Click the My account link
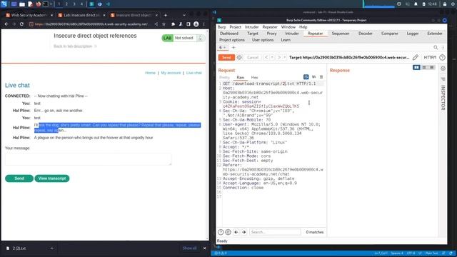The image size is (457, 257). pos(171,73)
